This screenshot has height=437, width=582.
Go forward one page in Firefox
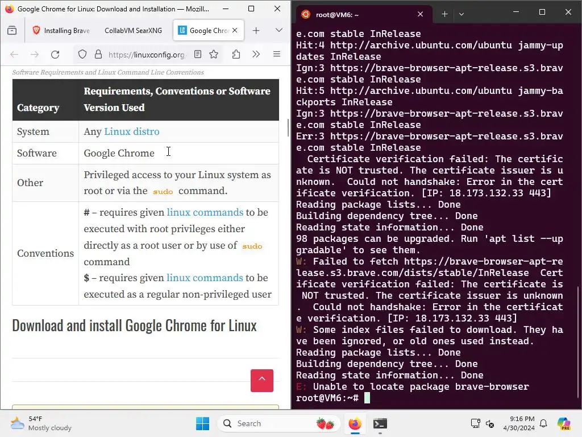(35, 55)
